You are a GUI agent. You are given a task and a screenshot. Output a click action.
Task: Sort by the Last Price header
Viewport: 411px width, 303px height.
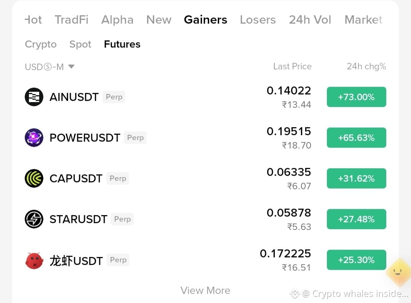pos(292,67)
